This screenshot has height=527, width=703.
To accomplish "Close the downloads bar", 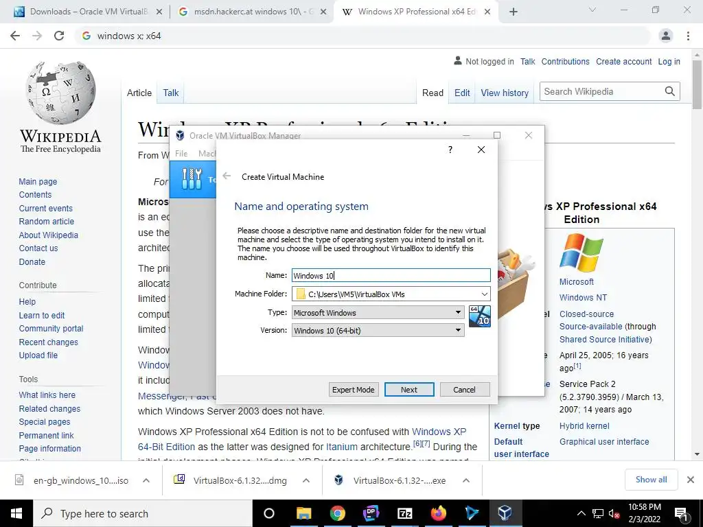I will pyautogui.click(x=691, y=480).
